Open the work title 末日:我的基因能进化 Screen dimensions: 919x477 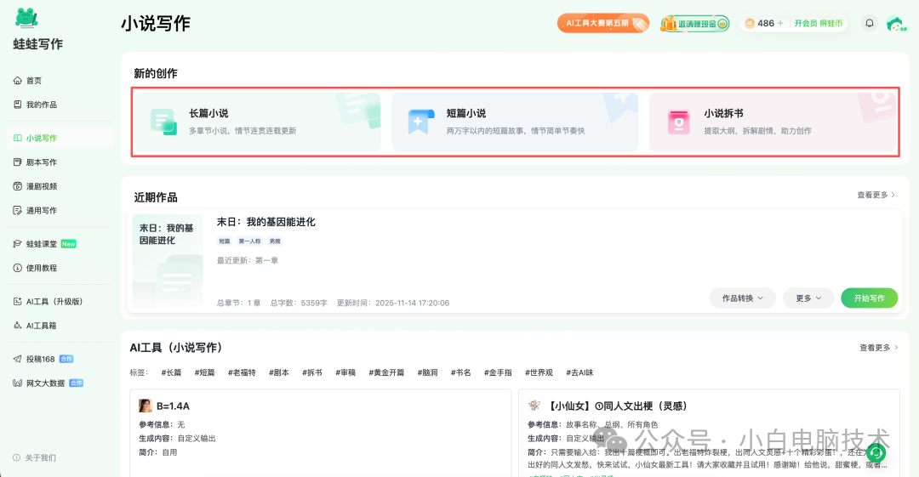pos(266,222)
